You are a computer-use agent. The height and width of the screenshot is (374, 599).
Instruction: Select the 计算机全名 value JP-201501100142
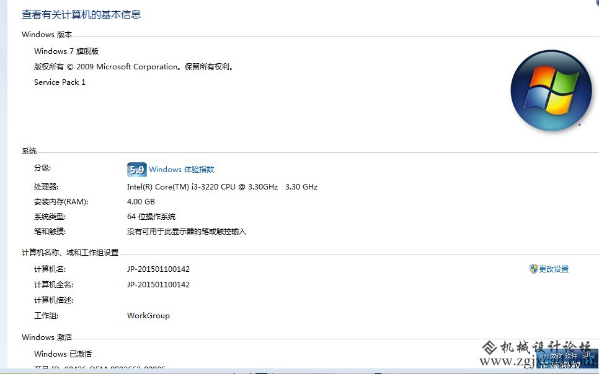click(x=158, y=284)
